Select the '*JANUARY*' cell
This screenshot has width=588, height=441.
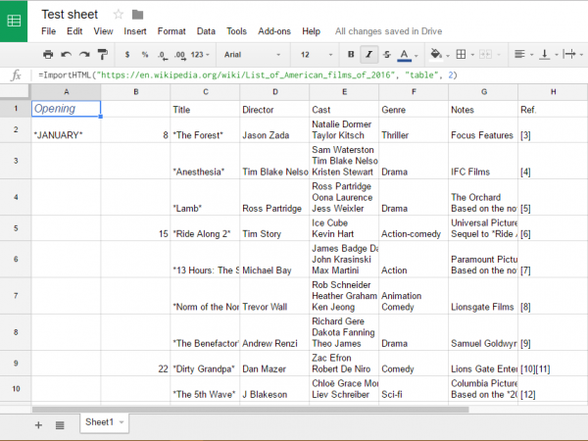[x=66, y=129]
